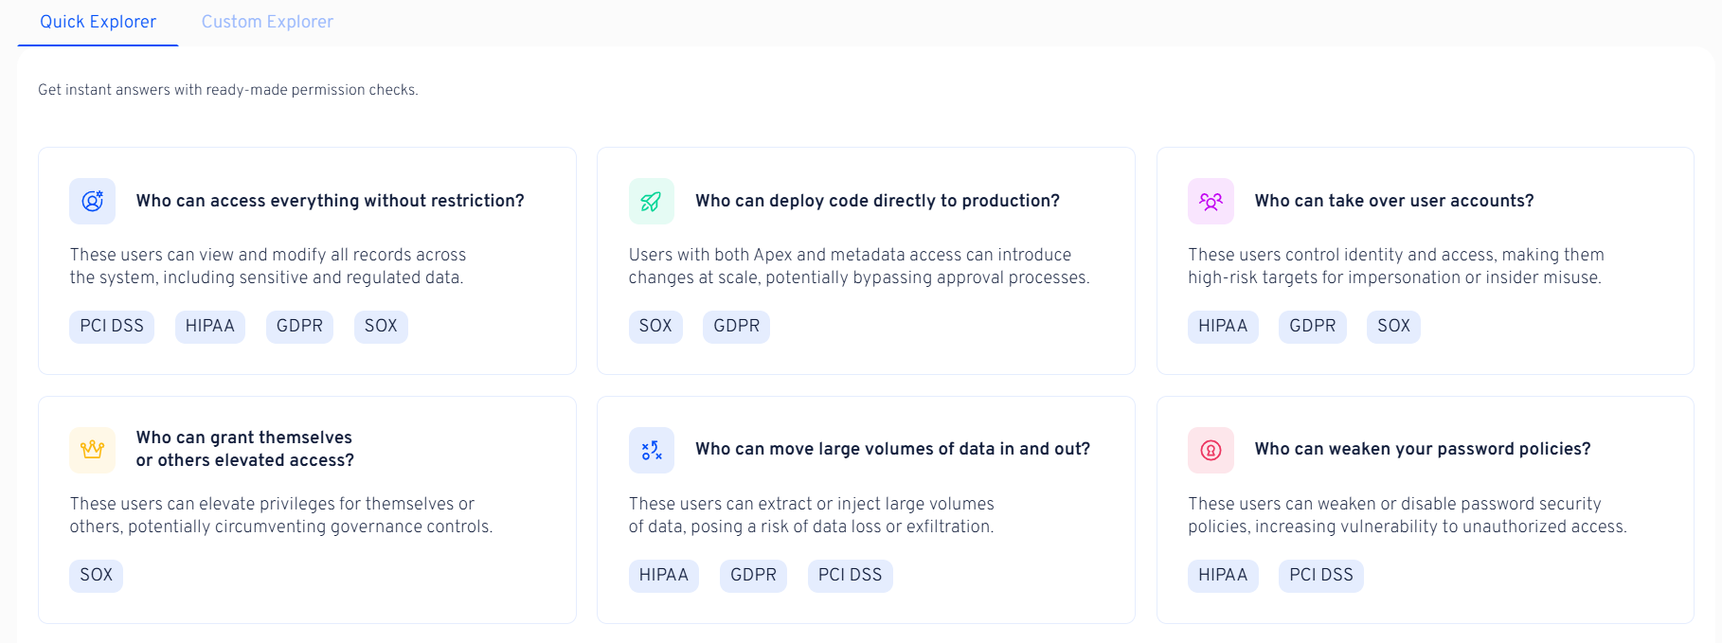Select the Quick Explorer tab
The image size is (1722, 643).
98,22
